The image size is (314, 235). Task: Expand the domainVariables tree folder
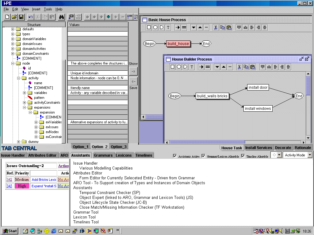click(13, 39)
